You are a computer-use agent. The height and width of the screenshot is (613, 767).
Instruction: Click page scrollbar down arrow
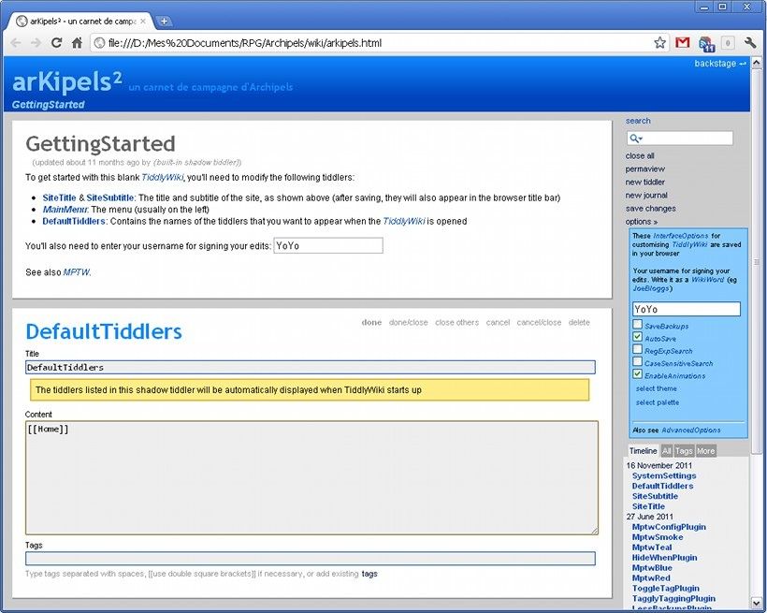[x=756, y=602]
